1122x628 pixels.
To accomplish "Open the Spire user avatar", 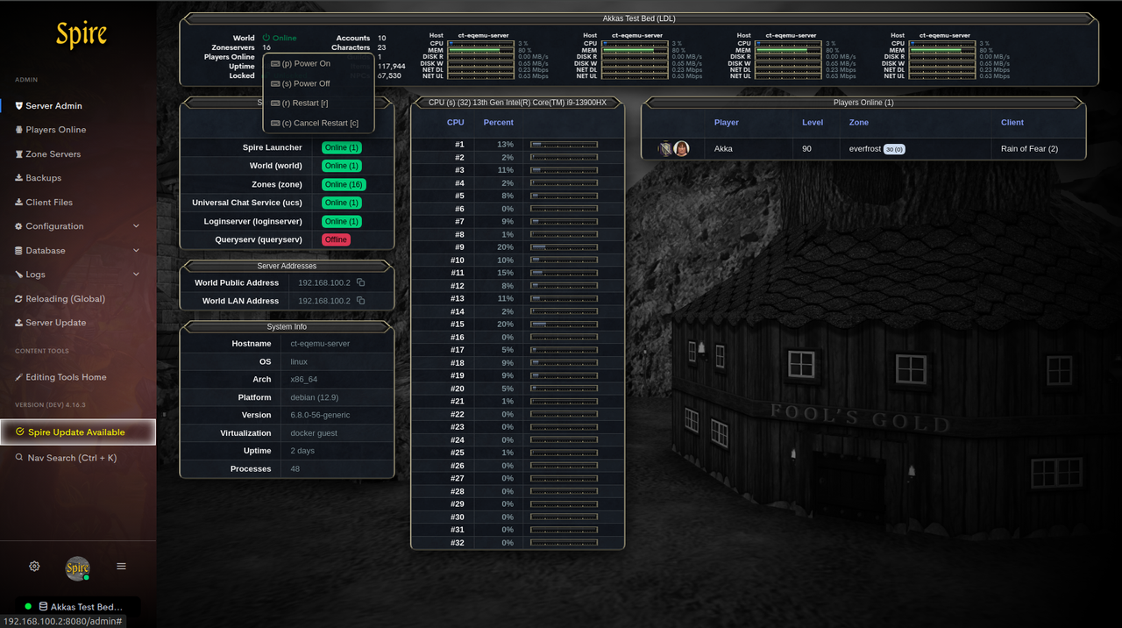I will coord(78,567).
